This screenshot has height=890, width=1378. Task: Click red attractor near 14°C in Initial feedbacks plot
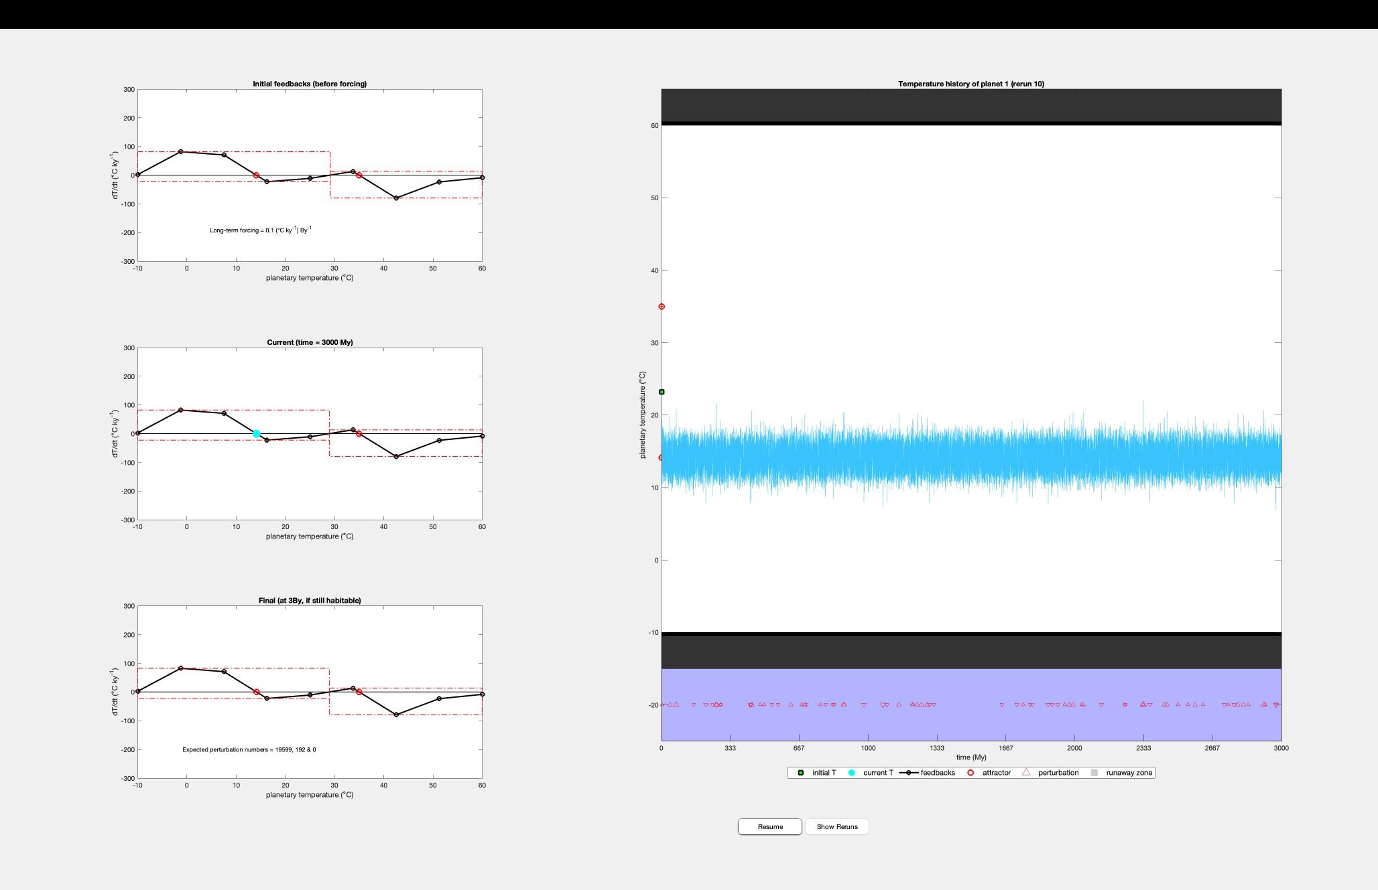[256, 175]
